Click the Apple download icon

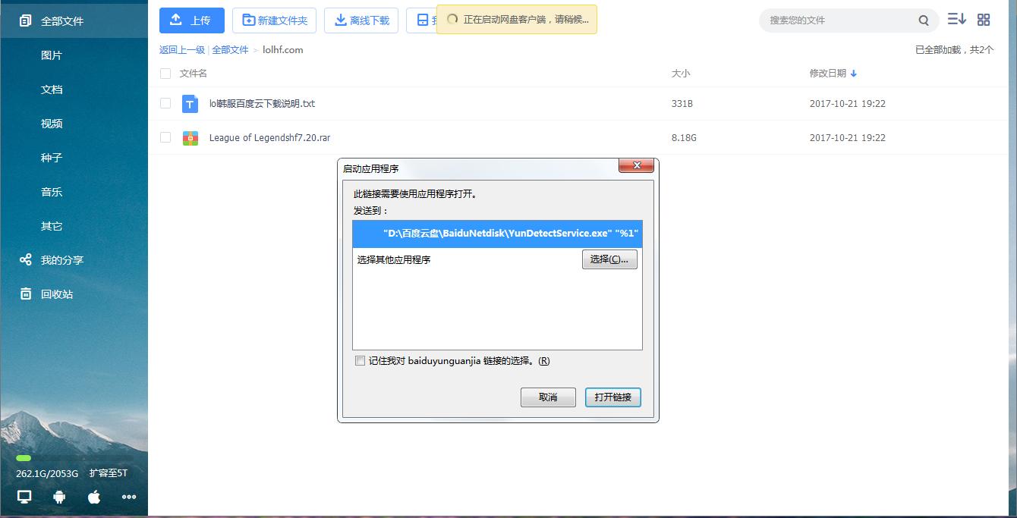coord(93,496)
